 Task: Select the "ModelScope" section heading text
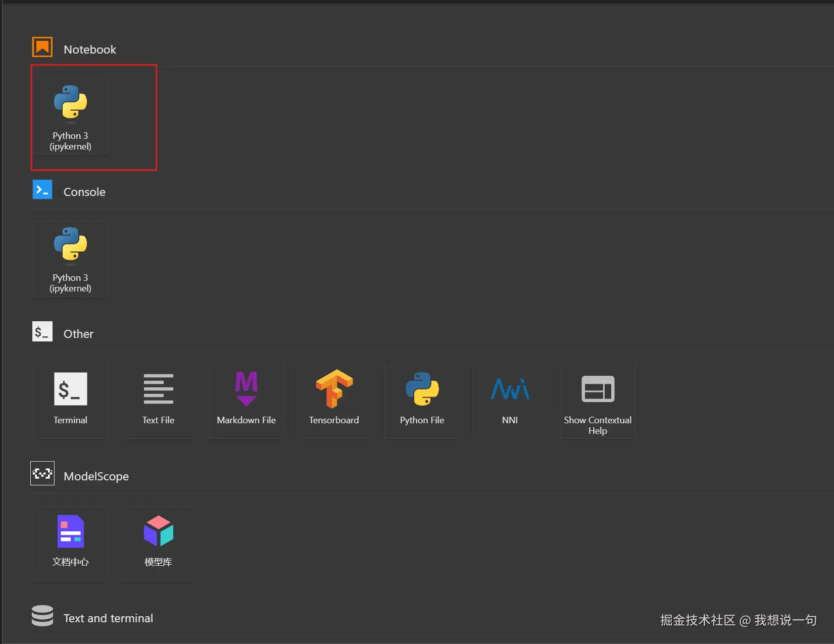(96, 476)
